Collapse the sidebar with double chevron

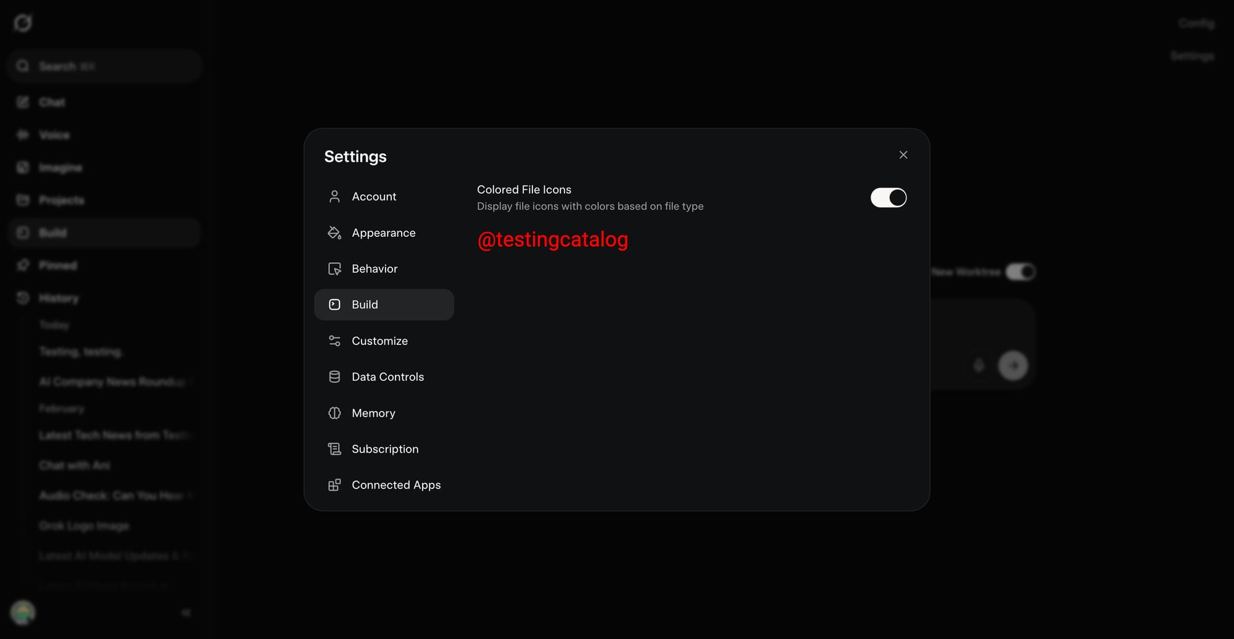pos(186,612)
